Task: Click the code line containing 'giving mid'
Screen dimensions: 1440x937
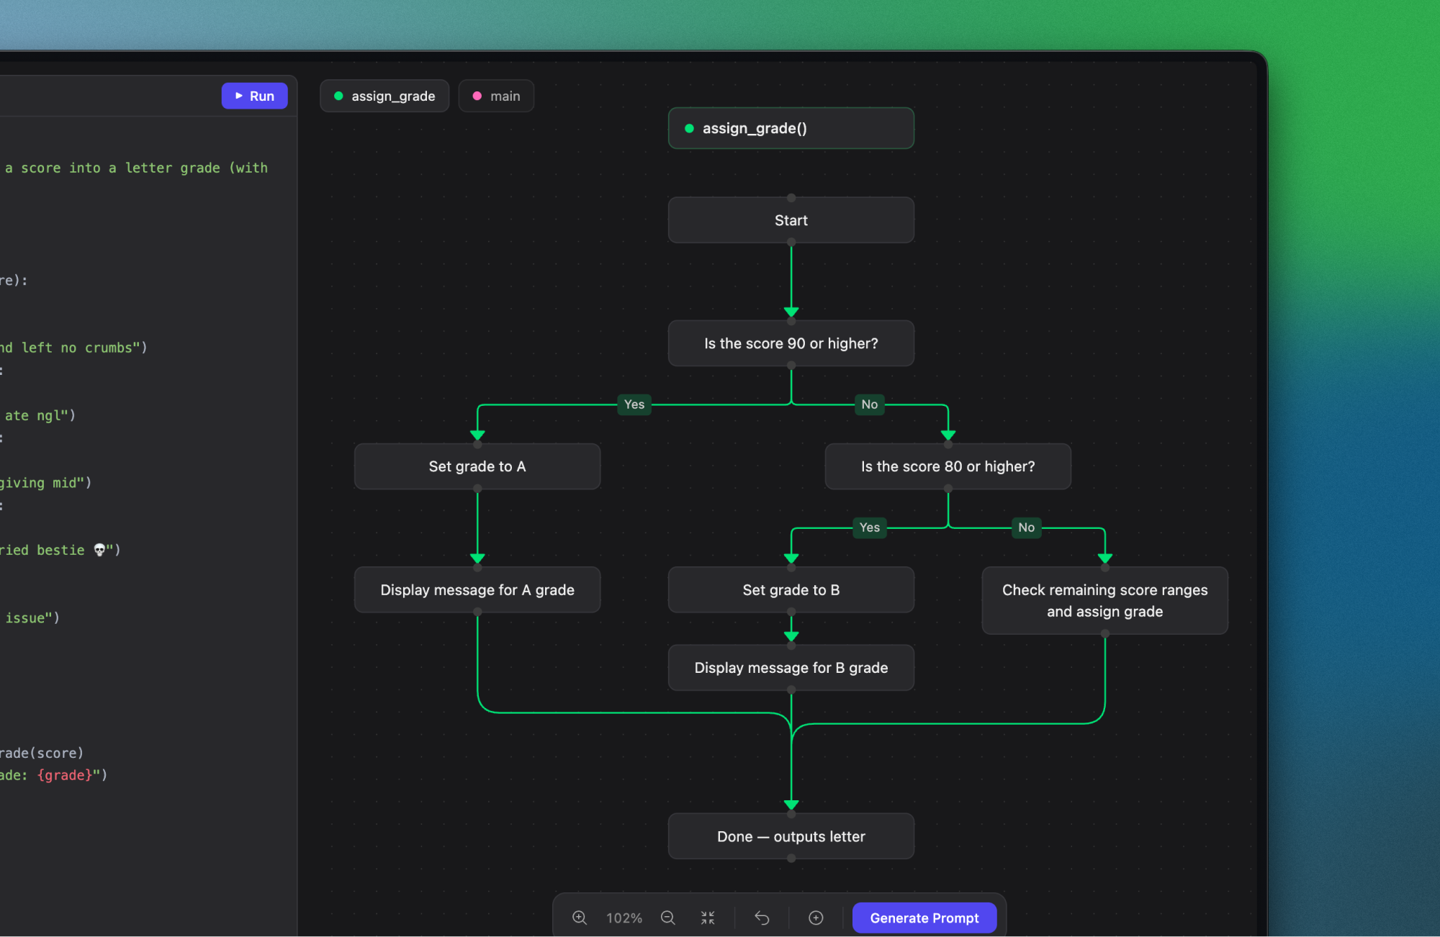Action: pyautogui.click(x=45, y=483)
